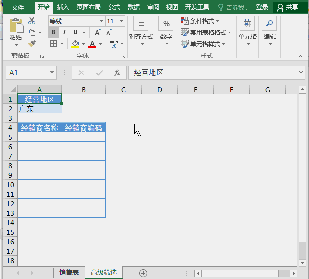Switch to the Page Layout tab
Image resolution: width=309 pixels, height=279 pixels.
(88, 7)
